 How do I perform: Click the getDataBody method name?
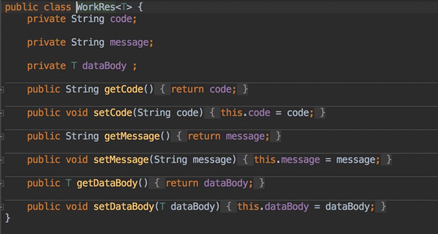click(x=107, y=183)
